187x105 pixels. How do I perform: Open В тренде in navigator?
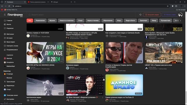point(8,74)
